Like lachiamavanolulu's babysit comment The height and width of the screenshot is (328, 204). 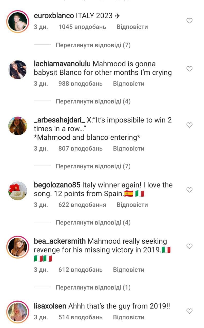[x=189, y=69]
